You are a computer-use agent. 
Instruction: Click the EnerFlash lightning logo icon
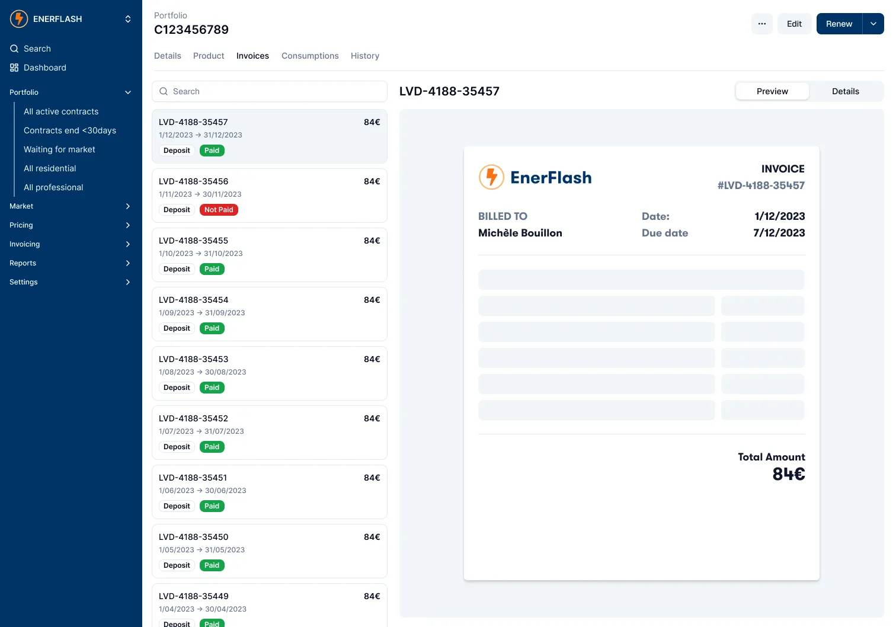(x=18, y=18)
